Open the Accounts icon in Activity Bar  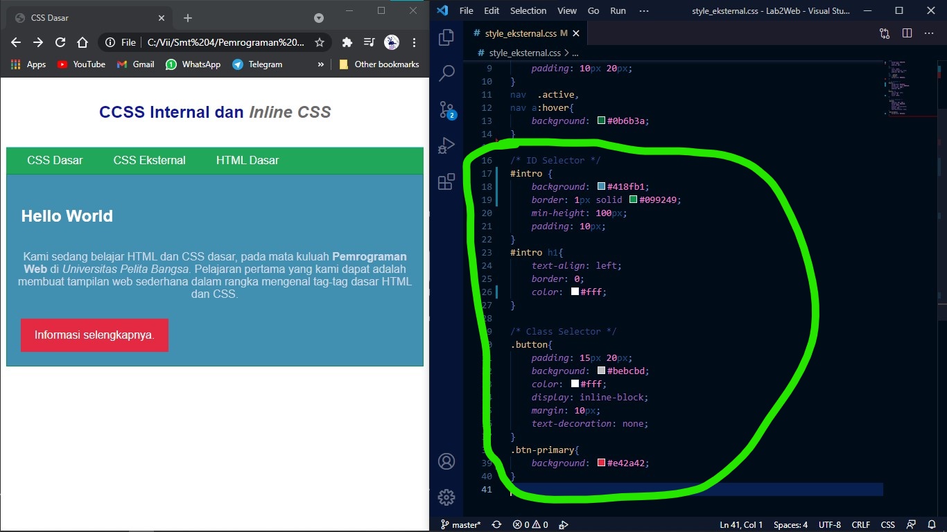(x=446, y=461)
